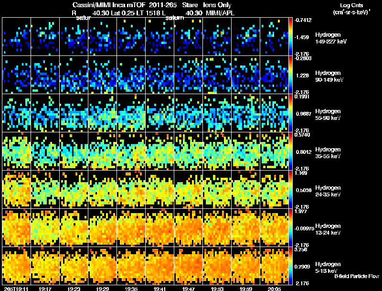
Task: Click the '0.7909' scale value
Action: click(x=302, y=267)
